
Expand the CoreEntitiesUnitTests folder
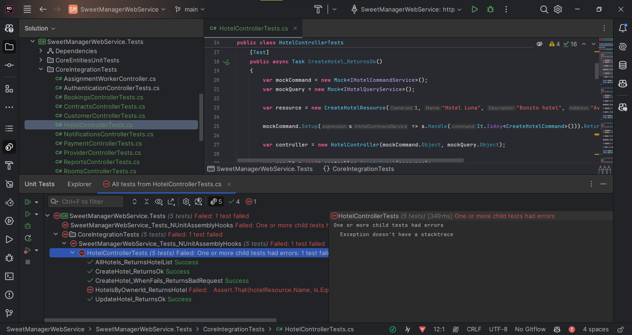coord(41,61)
